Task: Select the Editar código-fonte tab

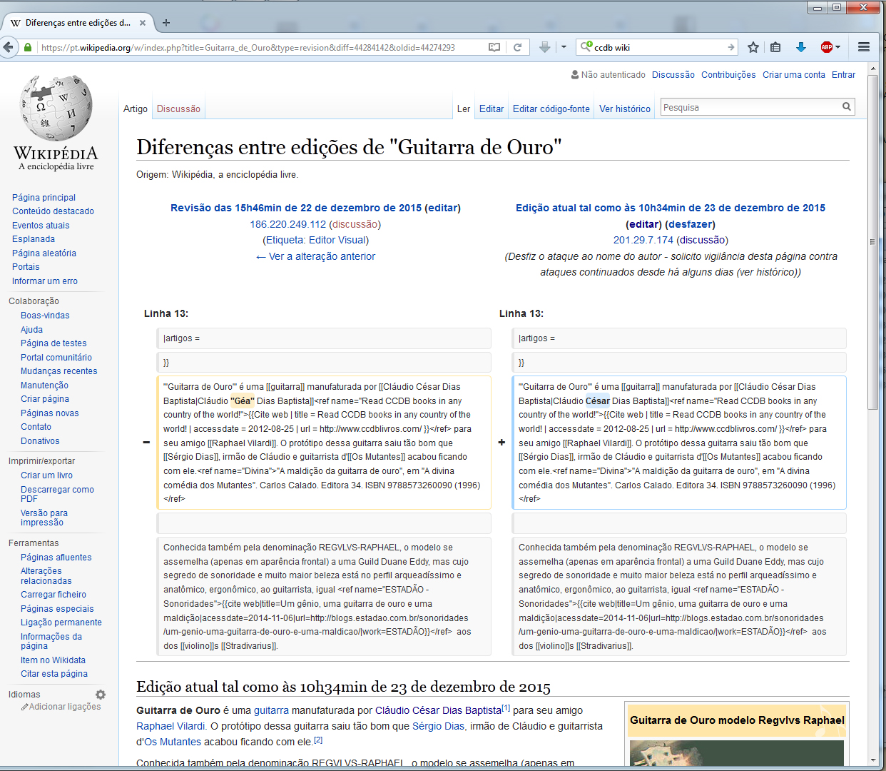Action: [x=551, y=109]
